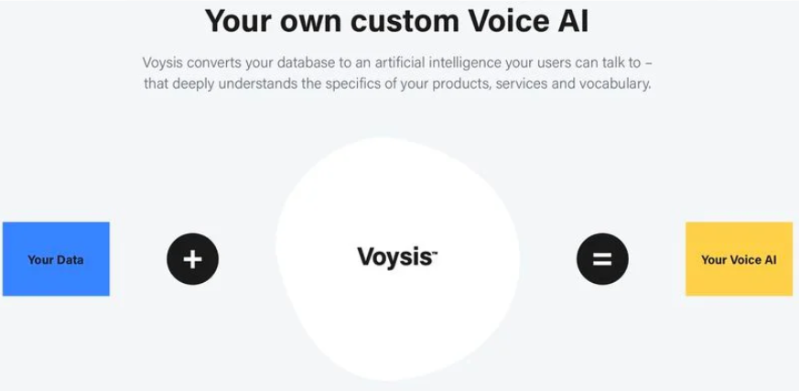Click the trademark symbol beside Voysis

pos(435,251)
